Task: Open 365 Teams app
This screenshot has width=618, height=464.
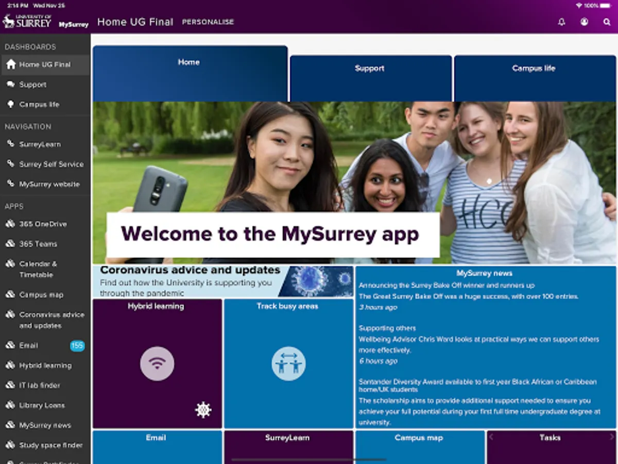Action: pyautogui.click(x=45, y=244)
